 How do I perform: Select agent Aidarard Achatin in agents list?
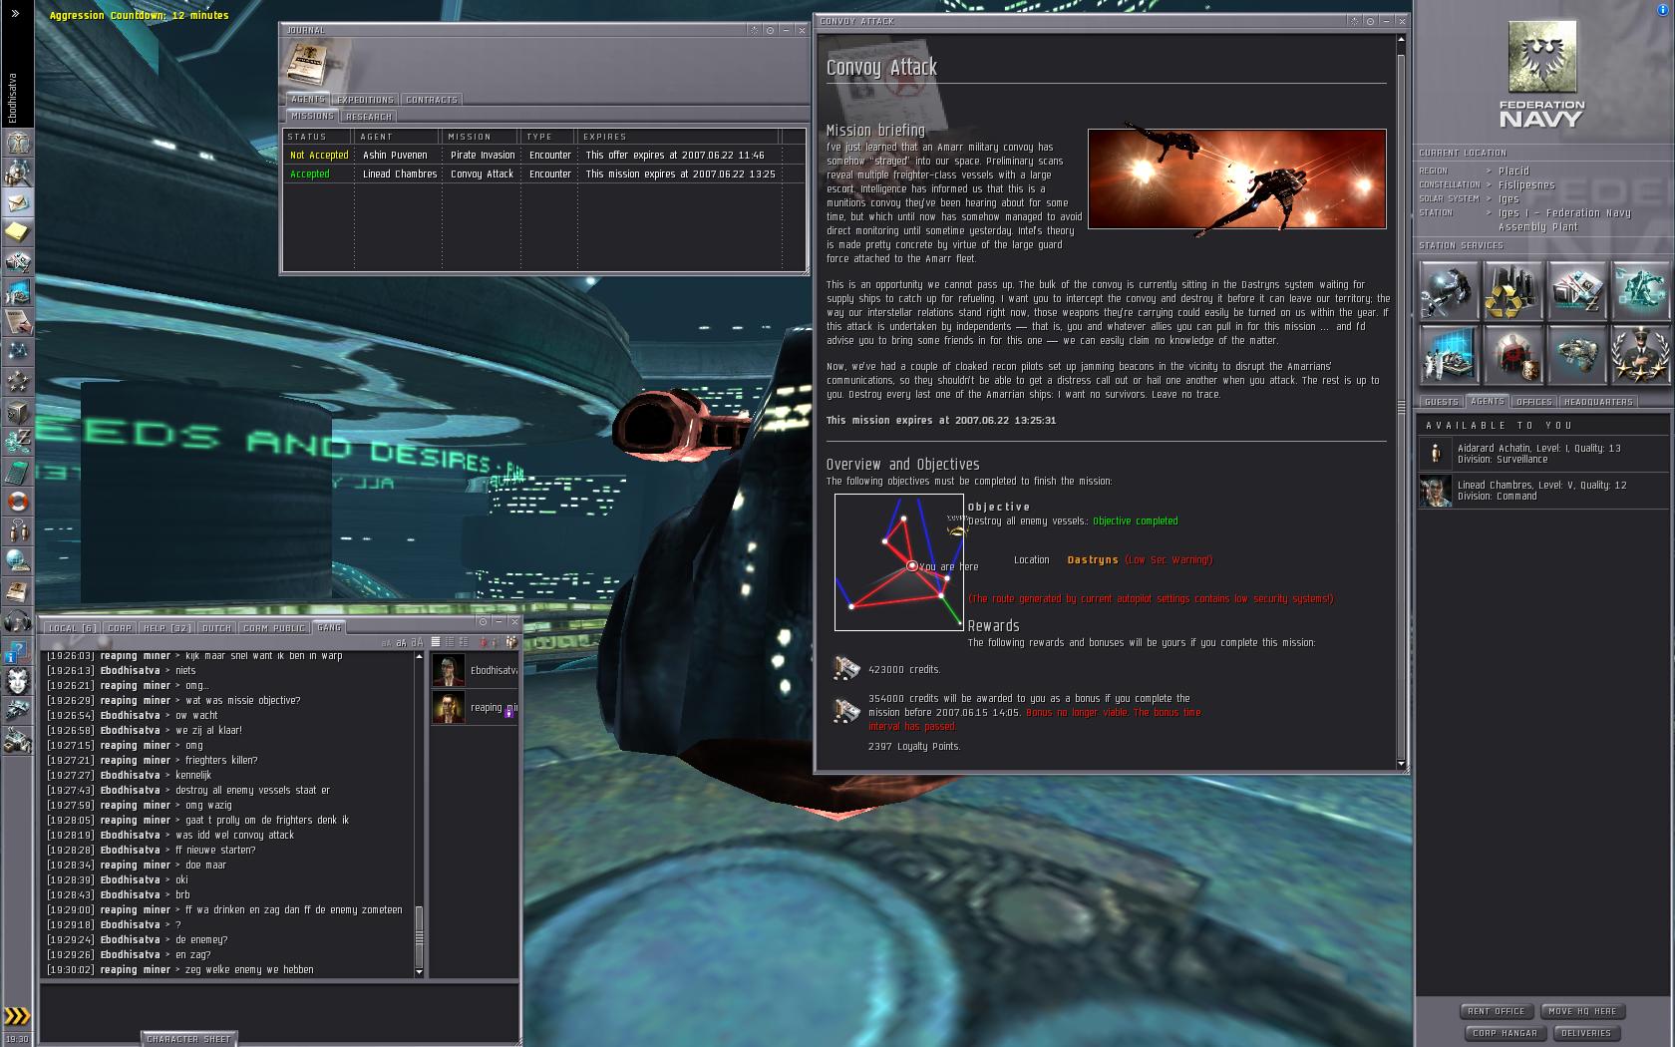point(1541,454)
